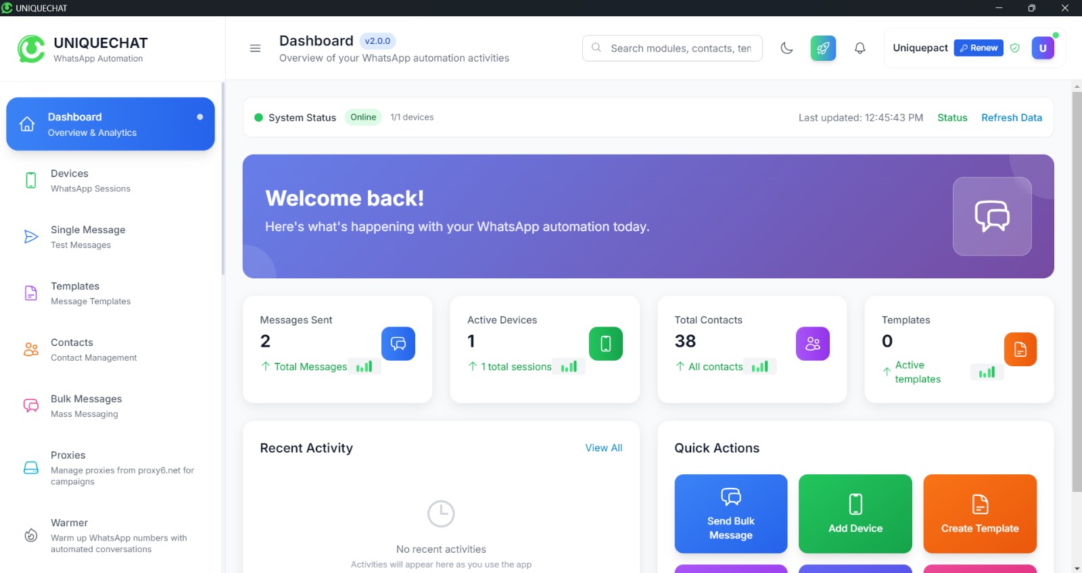
Task: Click the Renew button
Action: coord(979,48)
